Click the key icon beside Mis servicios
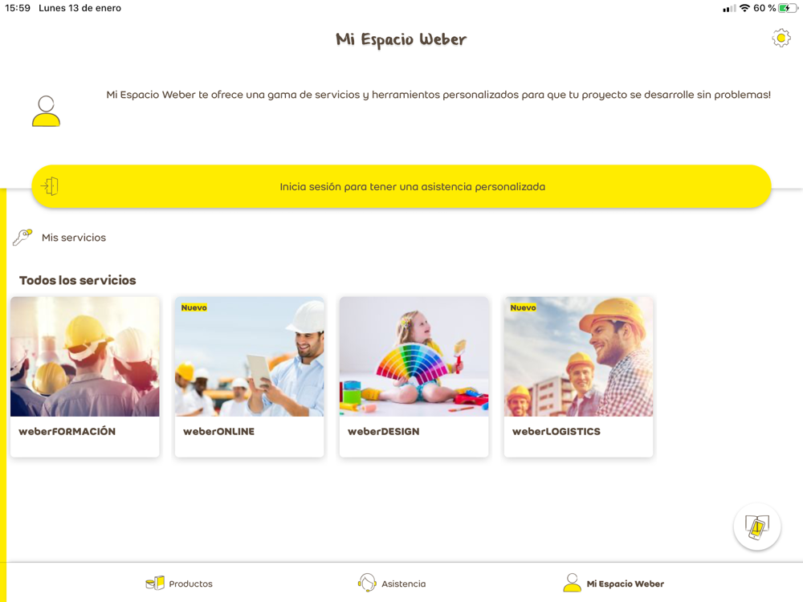The width and height of the screenshot is (803, 602). pos(22,237)
